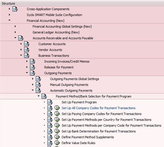Expand the Vendor Accounts node

[21, 50]
